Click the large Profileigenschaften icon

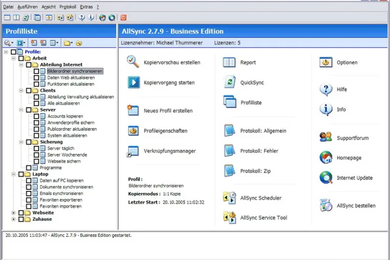tap(133, 131)
